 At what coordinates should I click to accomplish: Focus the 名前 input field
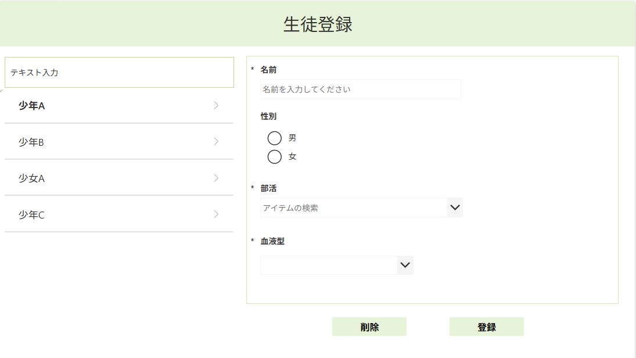tap(361, 89)
